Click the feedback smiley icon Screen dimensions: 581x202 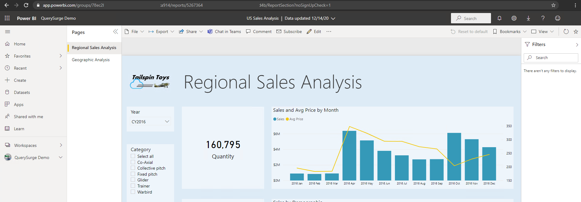click(557, 18)
